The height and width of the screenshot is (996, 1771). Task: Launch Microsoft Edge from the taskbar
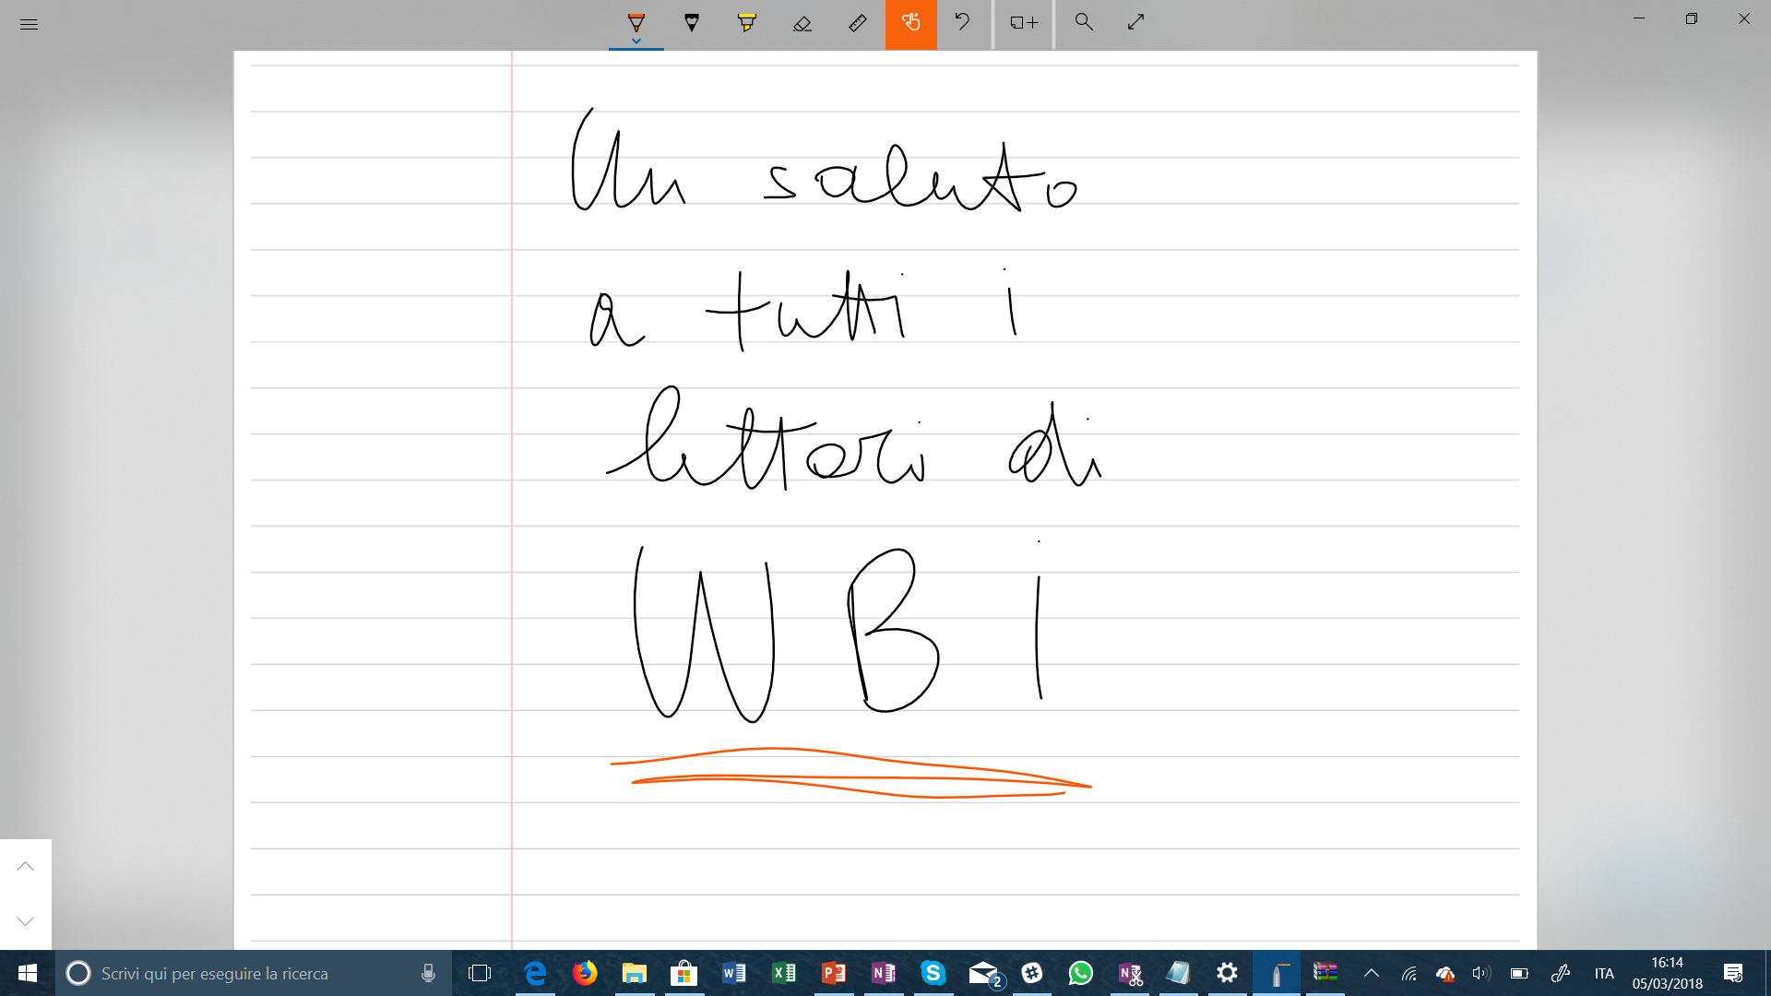pyautogui.click(x=535, y=973)
